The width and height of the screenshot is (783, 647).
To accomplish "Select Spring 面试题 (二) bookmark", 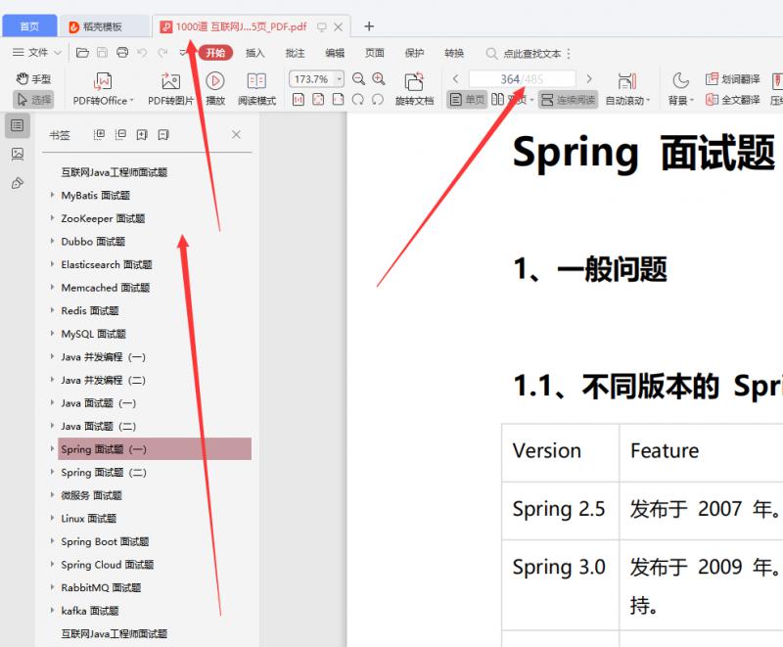I will [104, 472].
